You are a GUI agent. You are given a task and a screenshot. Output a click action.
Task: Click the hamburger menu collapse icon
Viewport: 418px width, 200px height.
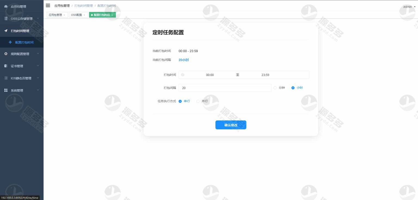pos(48,5)
